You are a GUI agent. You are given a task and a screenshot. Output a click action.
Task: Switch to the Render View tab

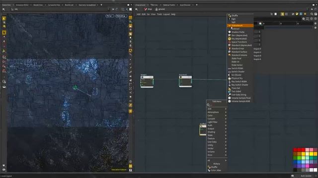pyautogui.click(x=38, y=5)
